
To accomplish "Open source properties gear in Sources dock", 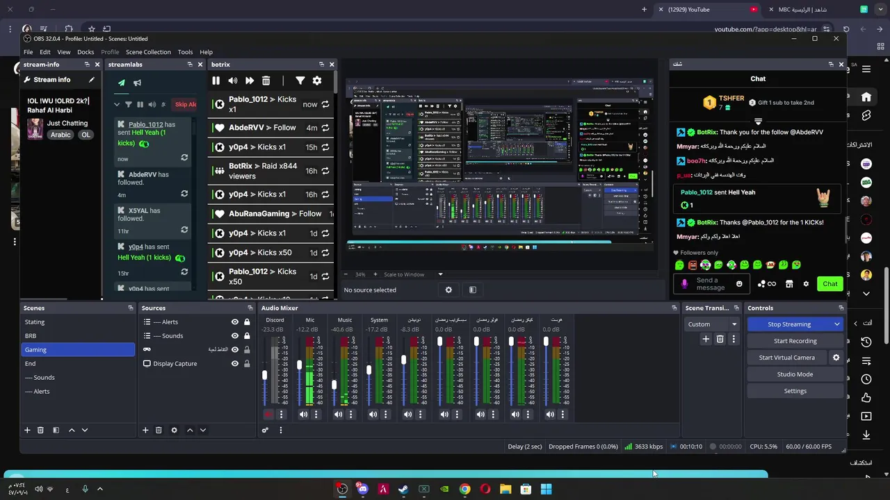I will pyautogui.click(x=174, y=430).
